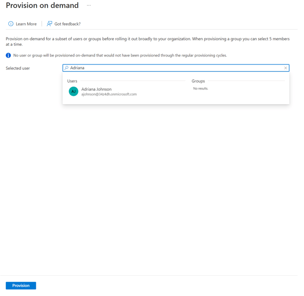Choose Adriana Johnson from user results

103,91
